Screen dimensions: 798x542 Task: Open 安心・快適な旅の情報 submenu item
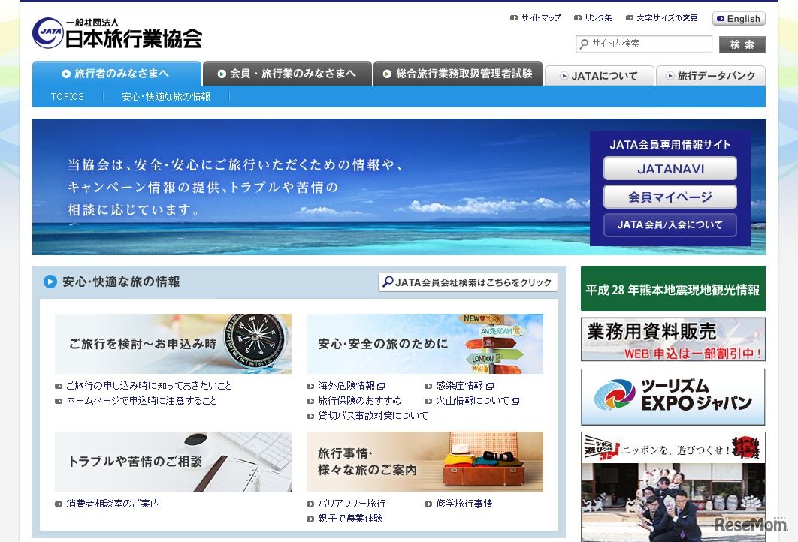166,97
